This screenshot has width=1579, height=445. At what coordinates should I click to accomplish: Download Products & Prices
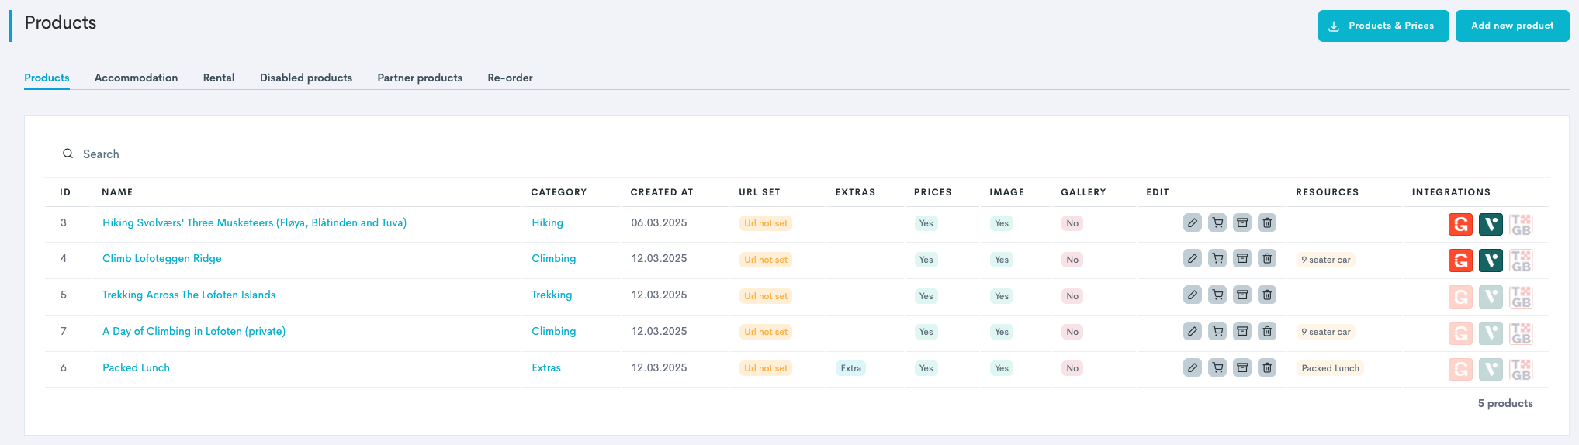coord(1383,26)
